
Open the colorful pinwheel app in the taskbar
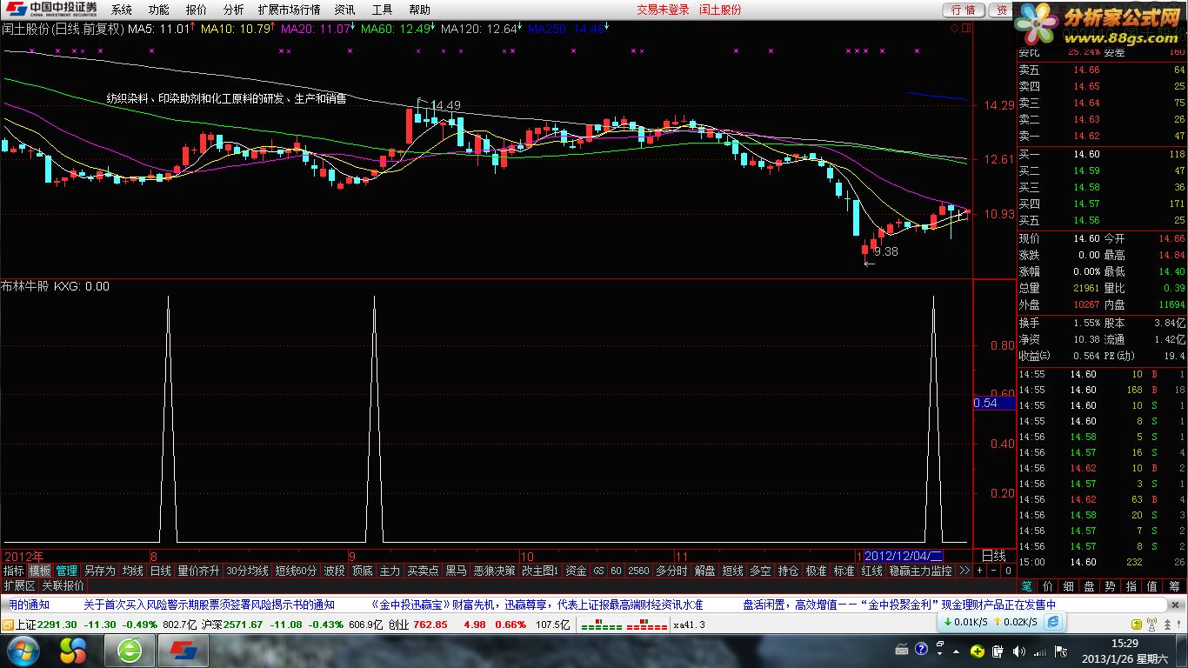click(x=73, y=650)
